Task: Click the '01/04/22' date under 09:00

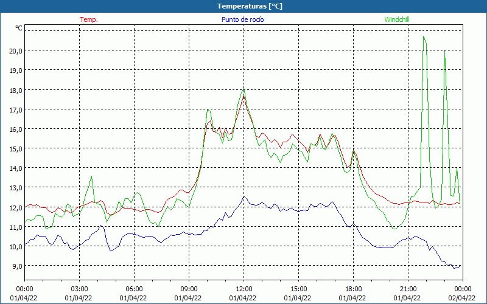Action: tap(188, 298)
